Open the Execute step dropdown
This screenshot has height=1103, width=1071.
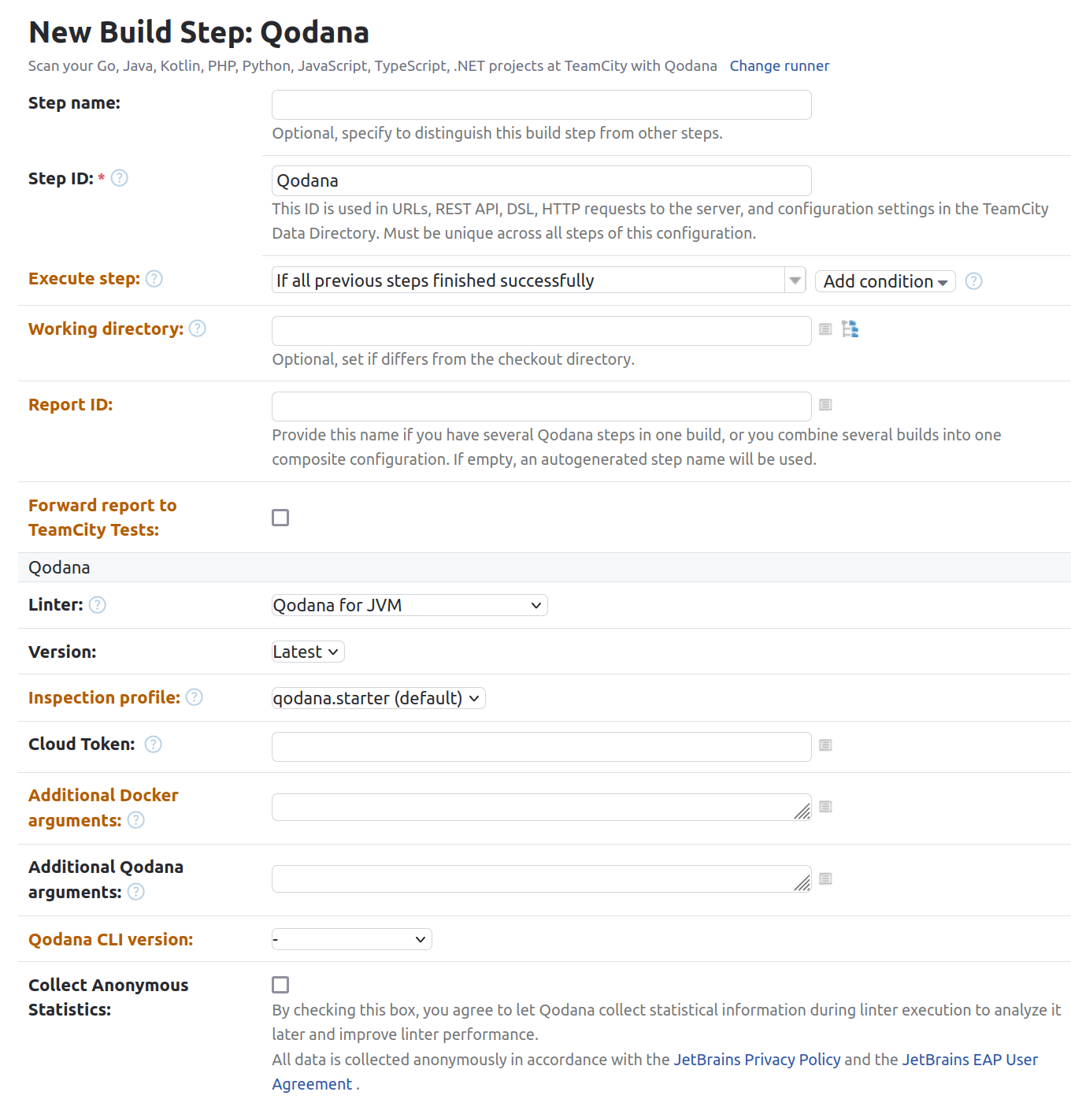(x=794, y=280)
